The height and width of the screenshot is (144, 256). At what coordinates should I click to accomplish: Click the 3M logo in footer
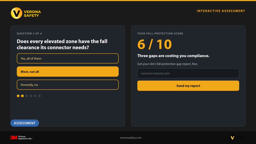(14, 138)
